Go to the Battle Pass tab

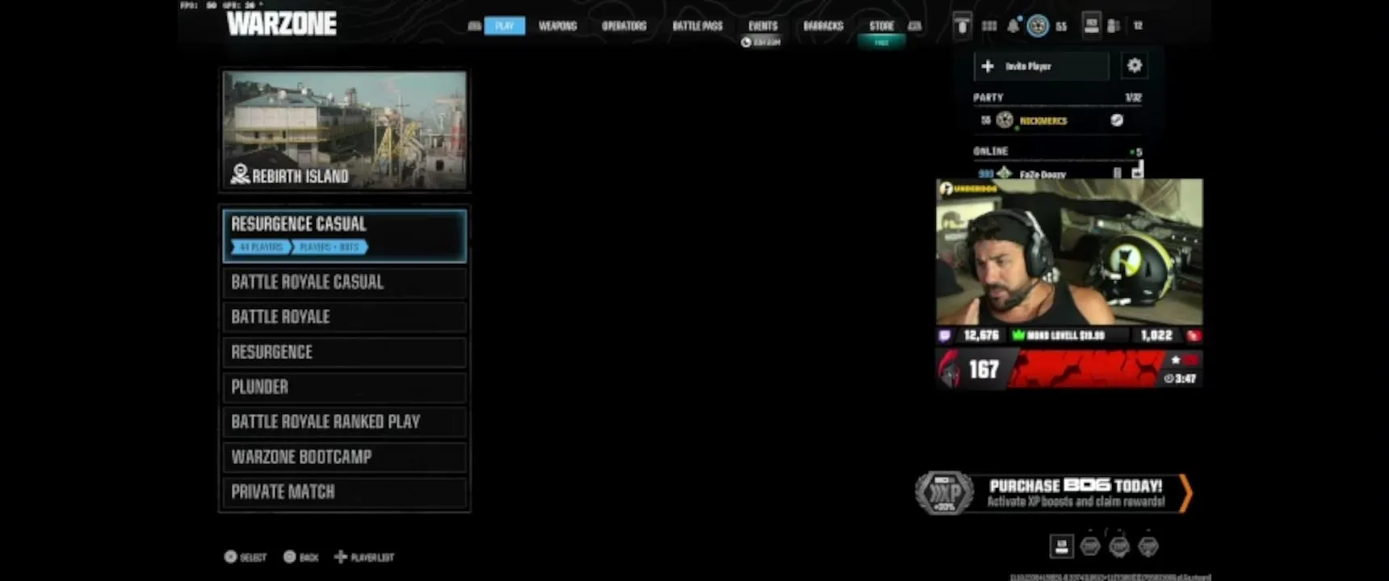click(698, 26)
